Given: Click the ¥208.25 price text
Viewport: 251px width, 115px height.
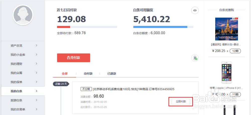Looking at the screenshot, I should [219, 51].
